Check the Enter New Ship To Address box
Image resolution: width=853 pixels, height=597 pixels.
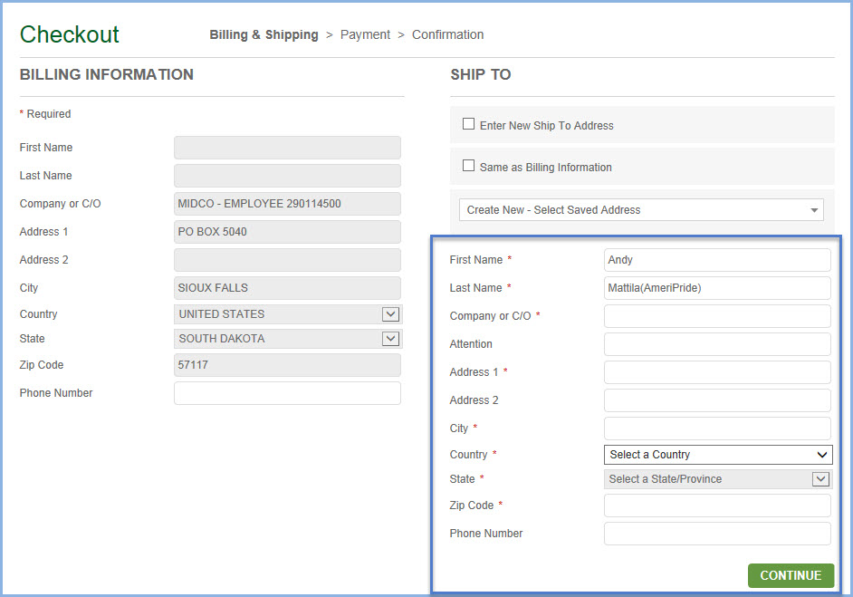(x=469, y=124)
